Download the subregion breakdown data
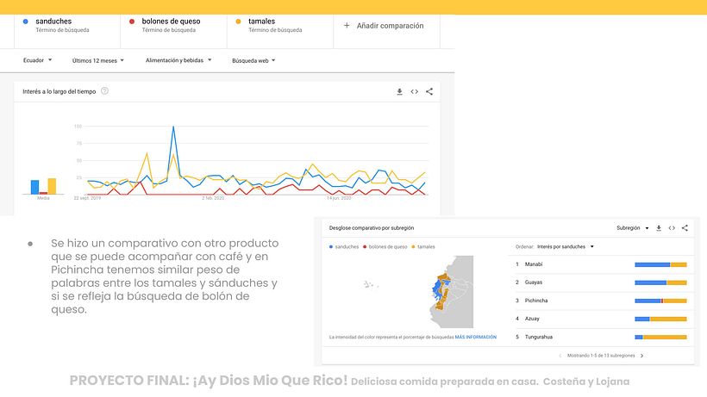The image size is (707, 397). (659, 228)
